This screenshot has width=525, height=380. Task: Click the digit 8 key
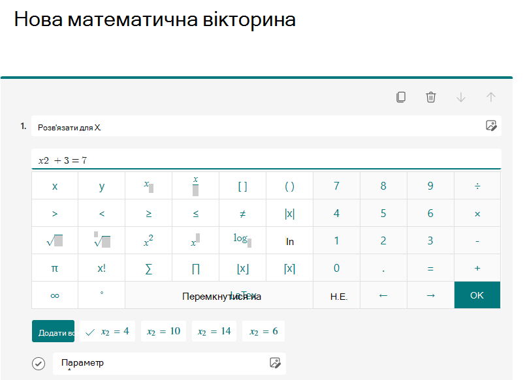click(x=383, y=186)
